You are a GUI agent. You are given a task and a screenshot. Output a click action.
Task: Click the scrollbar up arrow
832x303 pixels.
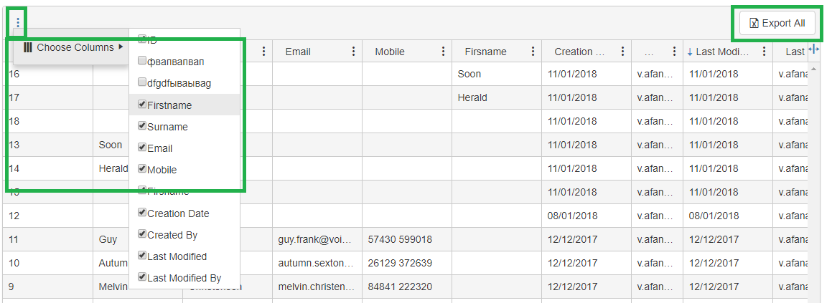click(x=814, y=69)
